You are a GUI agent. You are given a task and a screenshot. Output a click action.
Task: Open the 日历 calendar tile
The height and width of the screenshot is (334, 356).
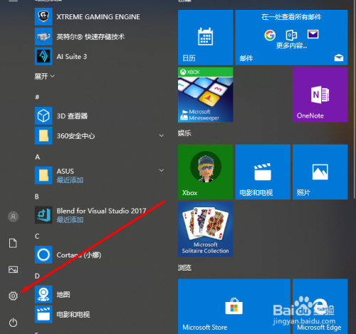[x=206, y=37]
